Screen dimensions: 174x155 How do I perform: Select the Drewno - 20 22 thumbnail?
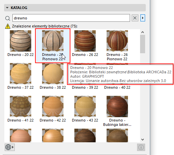(20, 41)
